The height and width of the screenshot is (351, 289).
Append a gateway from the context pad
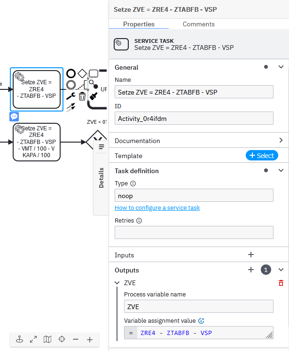point(82,73)
